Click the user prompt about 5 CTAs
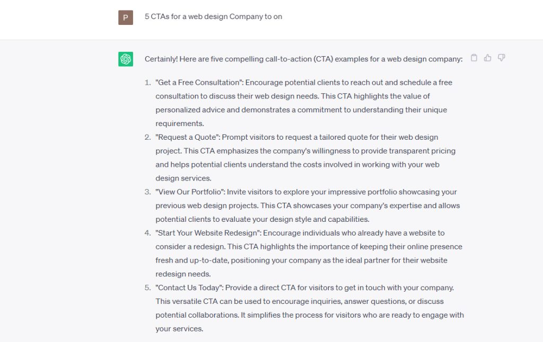The width and height of the screenshot is (543, 342). (213, 16)
